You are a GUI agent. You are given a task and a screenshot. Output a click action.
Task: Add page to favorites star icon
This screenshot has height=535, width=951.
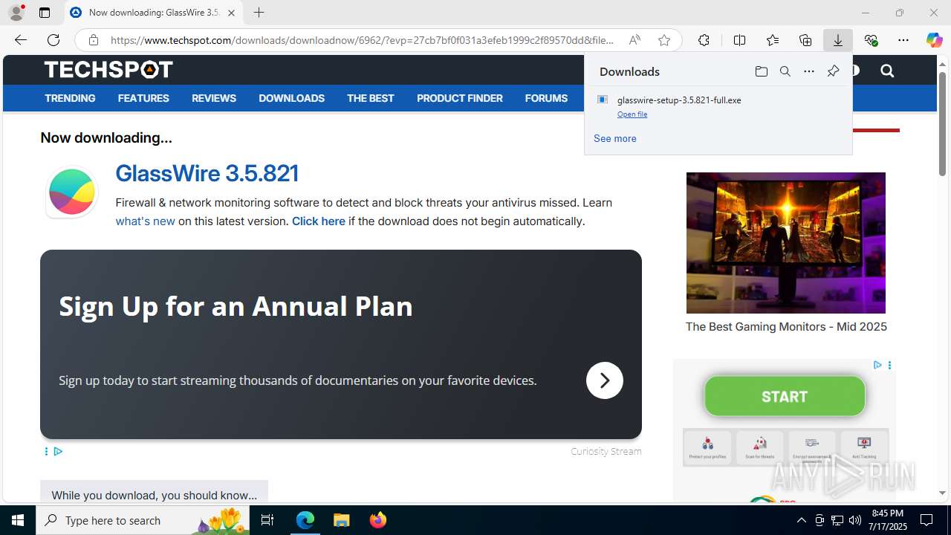click(x=664, y=40)
